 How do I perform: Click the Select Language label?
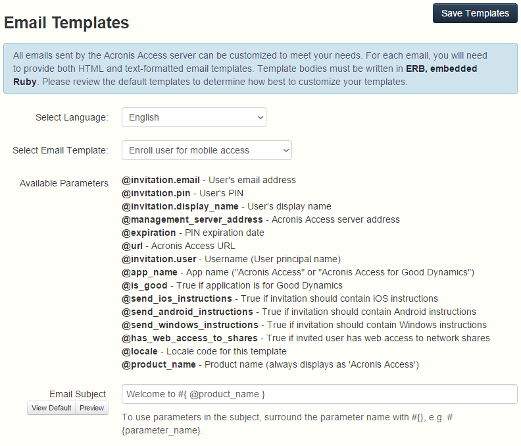(x=72, y=117)
